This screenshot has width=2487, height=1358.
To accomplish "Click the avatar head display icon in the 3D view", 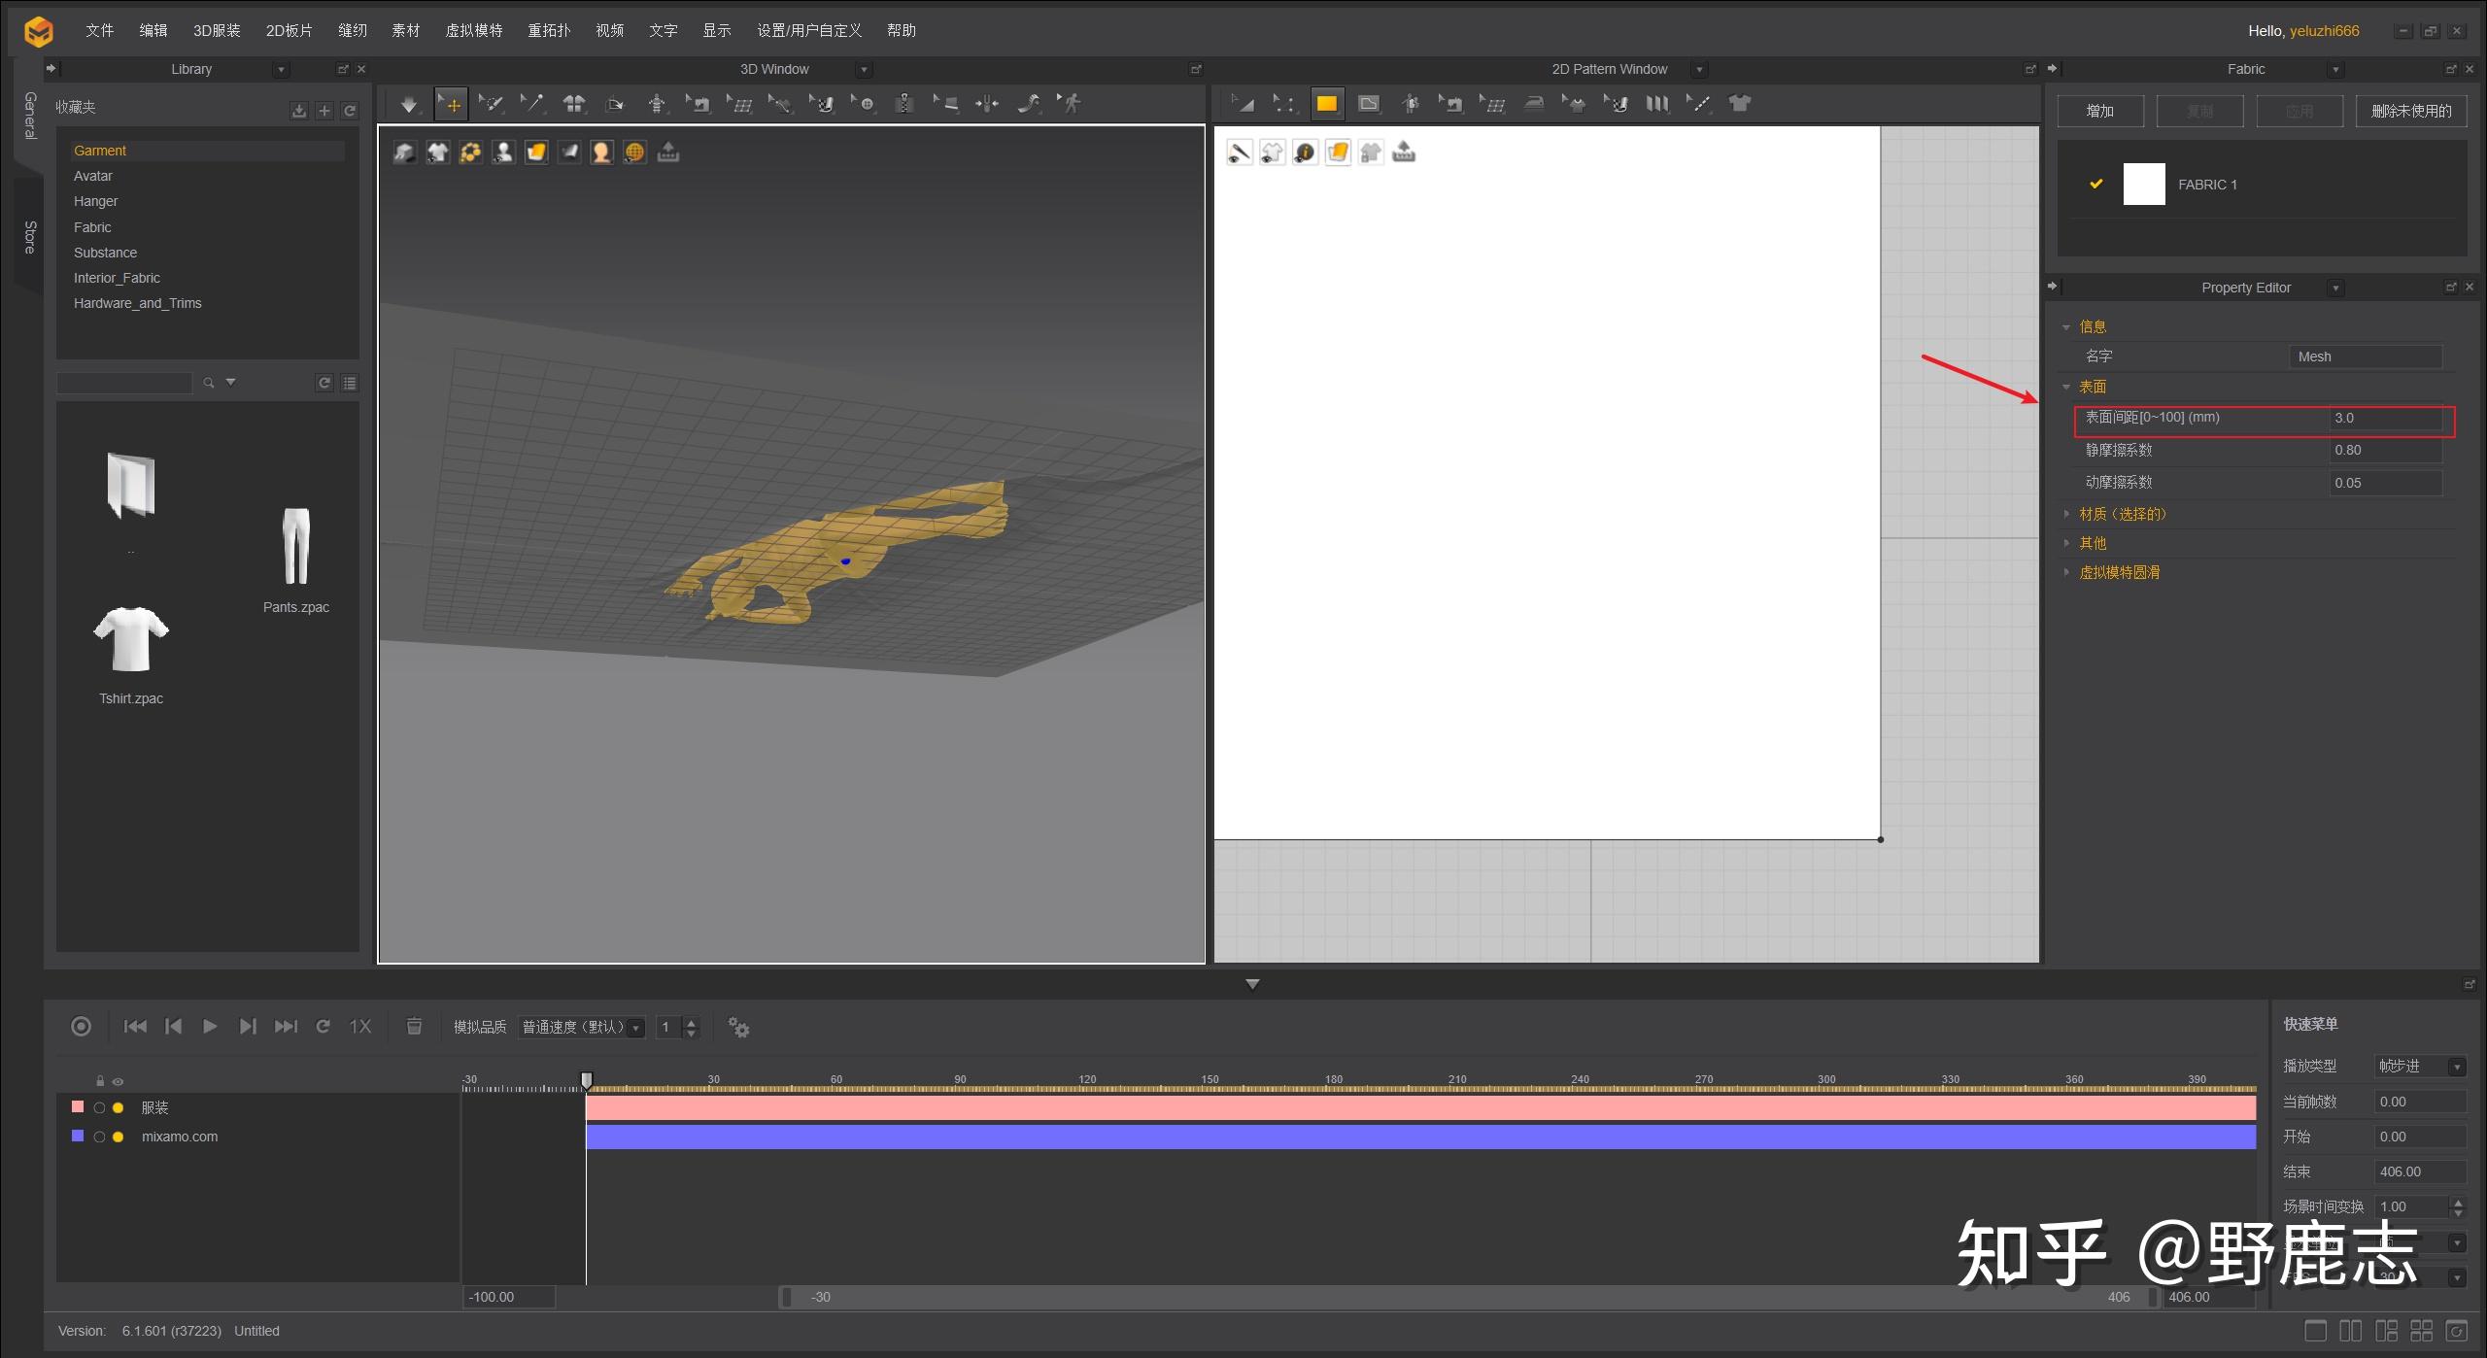I will 601,153.
